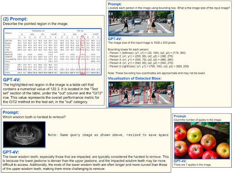Click the "Note: Same query image" monospace text
The height and width of the screenshot is (174, 233).
[x=108, y=135]
